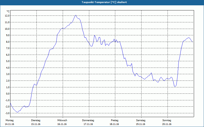
Task: Click the Montag day label
Action: coord(9,120)
